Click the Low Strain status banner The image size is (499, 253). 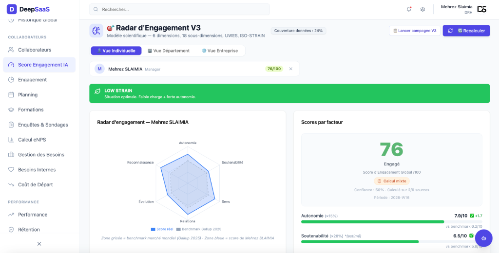pyautogui.click(x=289, y=93)
